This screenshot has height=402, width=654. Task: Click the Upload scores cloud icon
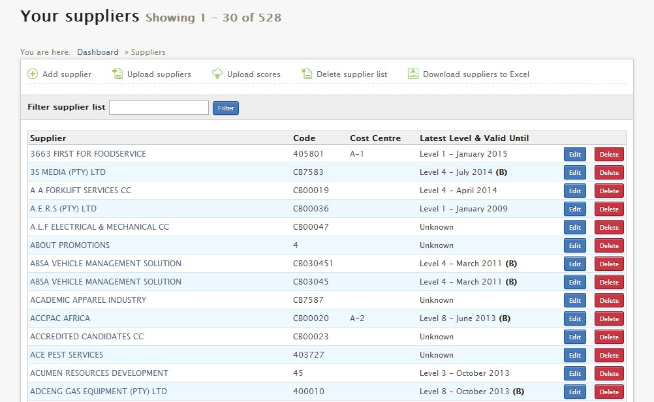tap(217, 74)
